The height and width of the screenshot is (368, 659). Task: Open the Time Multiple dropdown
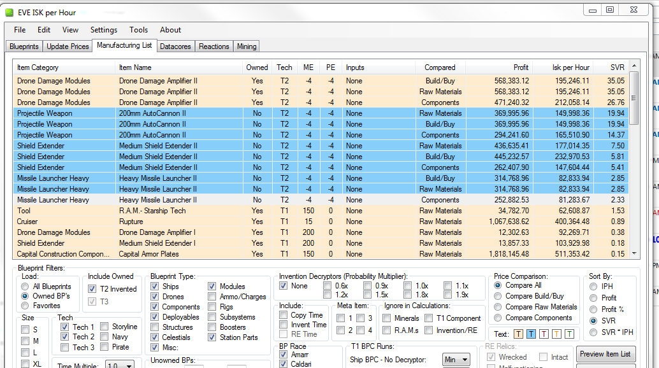[120, 364]
